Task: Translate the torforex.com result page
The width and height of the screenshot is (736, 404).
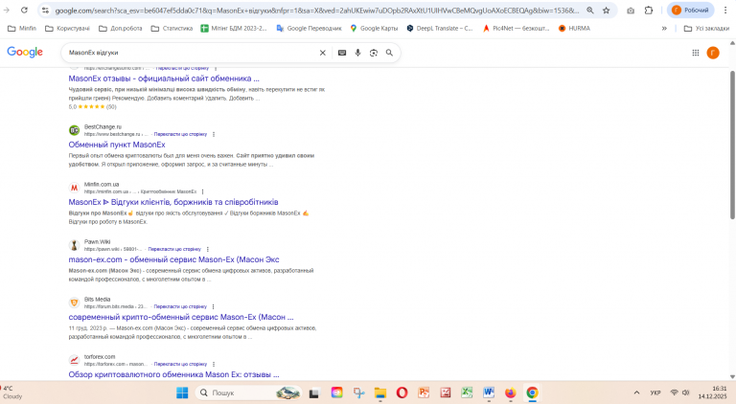Action: tap(180, 364)
